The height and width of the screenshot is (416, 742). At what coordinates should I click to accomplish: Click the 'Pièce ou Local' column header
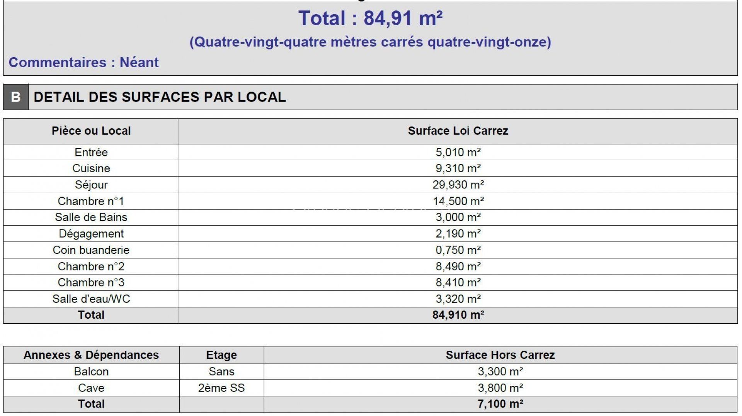[x=91, y=131]
